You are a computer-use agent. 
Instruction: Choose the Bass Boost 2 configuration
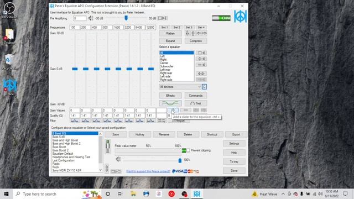pyautogui.click(x=60, y=150)
